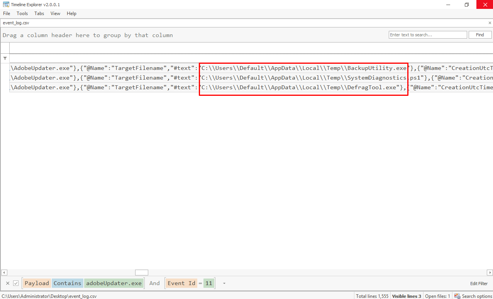
Task: Open the Tools menu
Action: pos(22,14)
